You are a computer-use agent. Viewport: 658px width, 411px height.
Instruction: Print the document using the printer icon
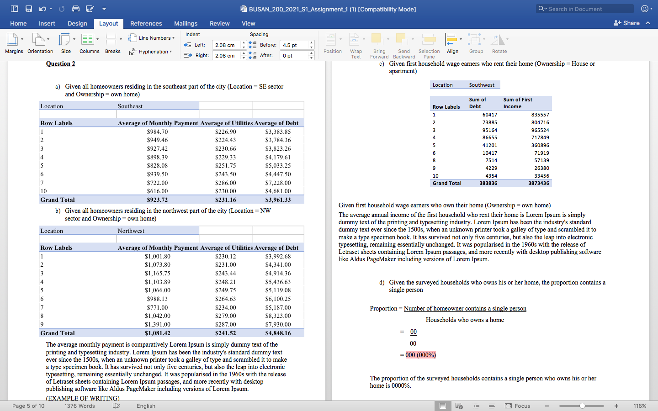point(76,9)
